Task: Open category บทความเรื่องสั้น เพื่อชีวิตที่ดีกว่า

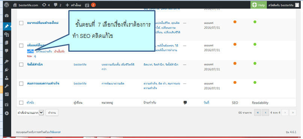Action: point(118,67)
